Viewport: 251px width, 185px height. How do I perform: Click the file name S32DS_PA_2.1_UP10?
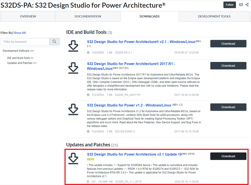128,182
